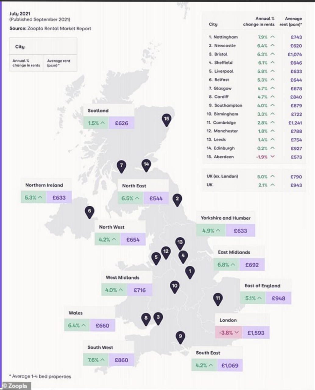The width and height of the screenshot is (315, 390).
Task: Click the Aberdeen -1.9% down arrow
Action: click(273, 157)
